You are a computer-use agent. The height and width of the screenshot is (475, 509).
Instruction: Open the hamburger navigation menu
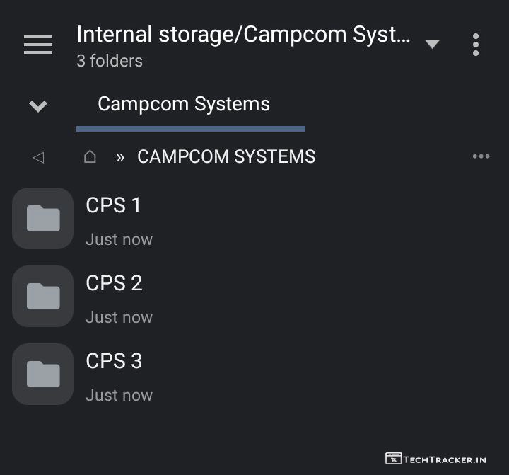38,45
